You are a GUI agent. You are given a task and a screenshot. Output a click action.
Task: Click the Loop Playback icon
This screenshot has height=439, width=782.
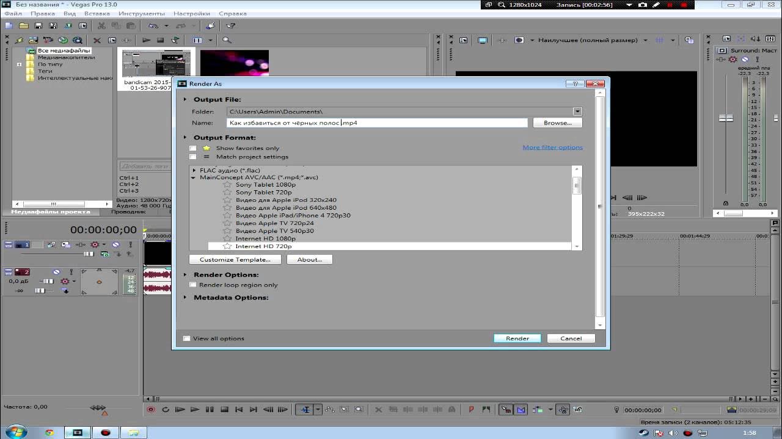166,410
